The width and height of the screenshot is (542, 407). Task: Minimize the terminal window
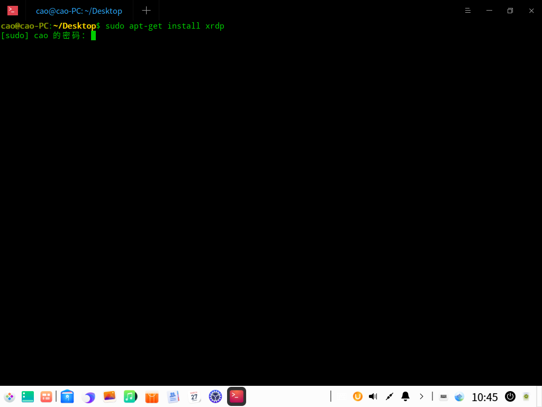pos(489,11)
